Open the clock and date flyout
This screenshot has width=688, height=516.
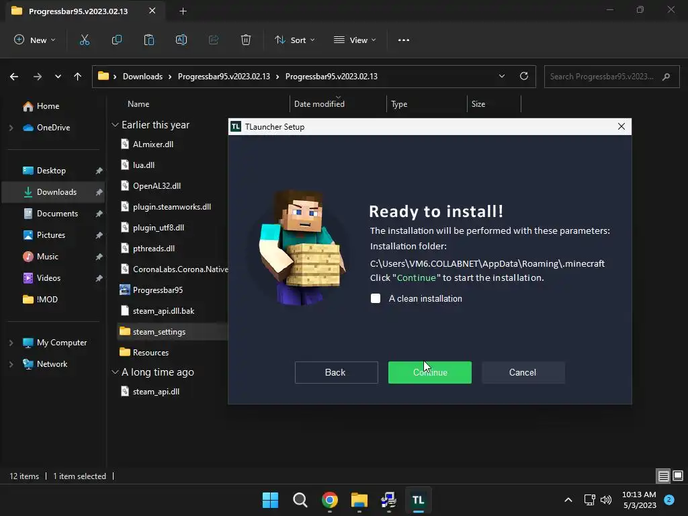click(x=640, y=500)
